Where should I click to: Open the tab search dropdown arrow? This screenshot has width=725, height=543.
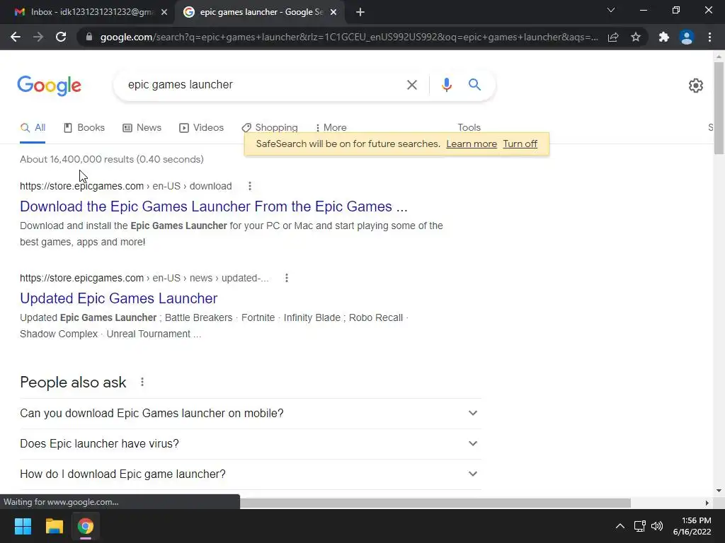coord(611,10)
